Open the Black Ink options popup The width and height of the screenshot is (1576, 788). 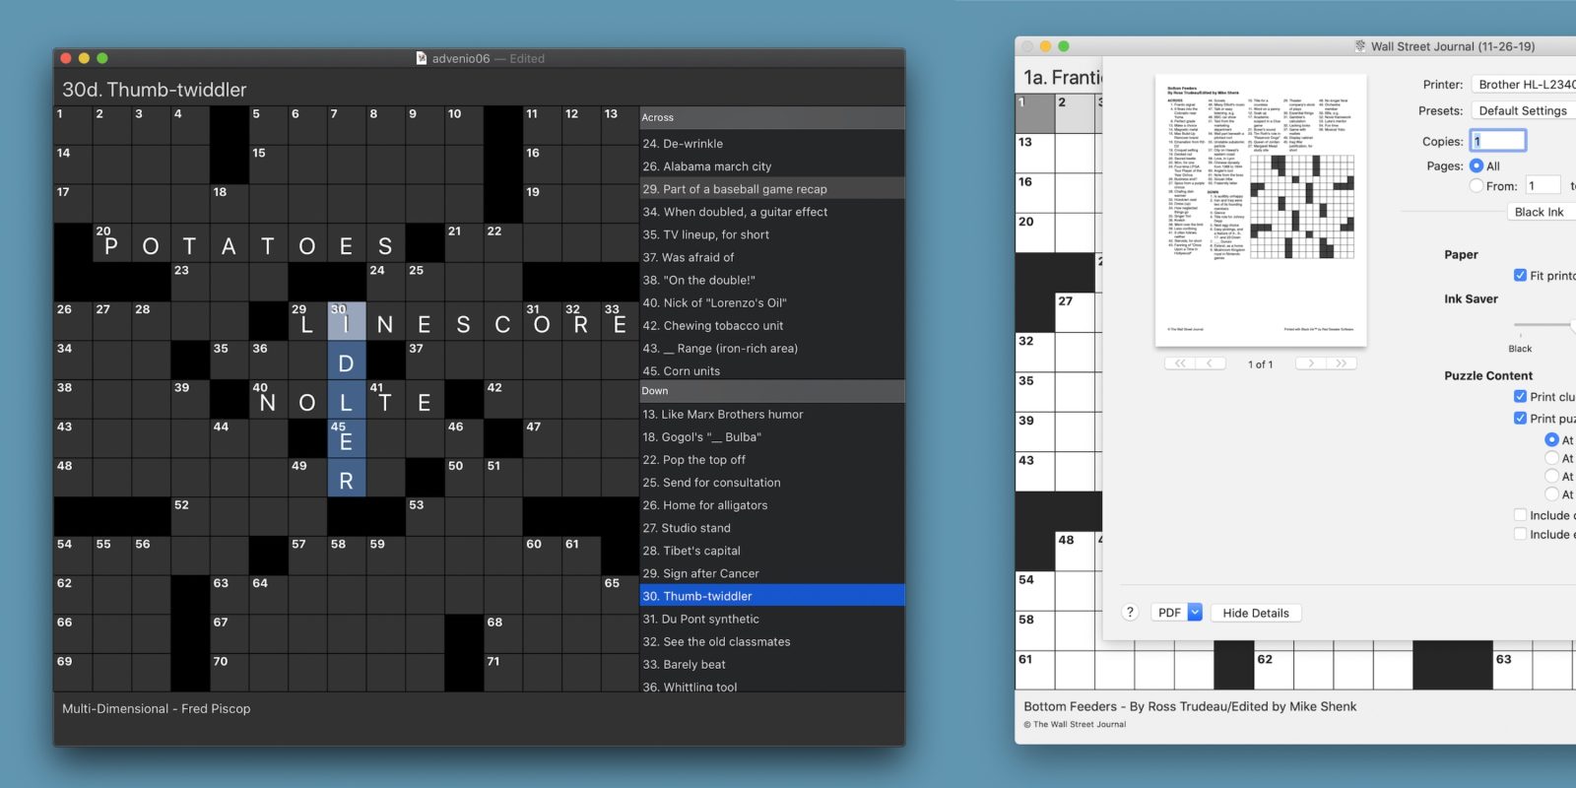click(x=1540, y=212)
